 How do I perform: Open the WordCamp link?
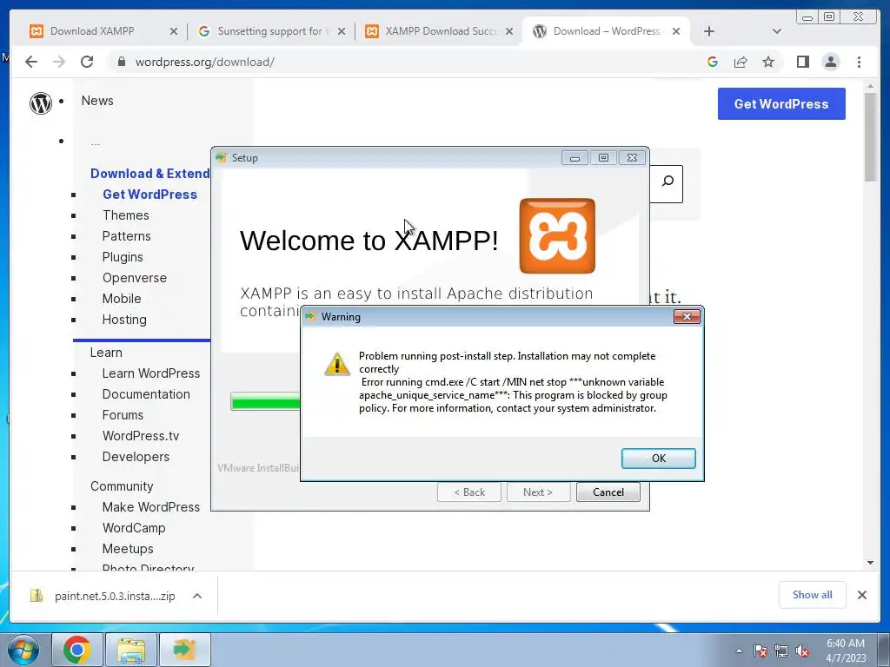[x=134, y=528]
